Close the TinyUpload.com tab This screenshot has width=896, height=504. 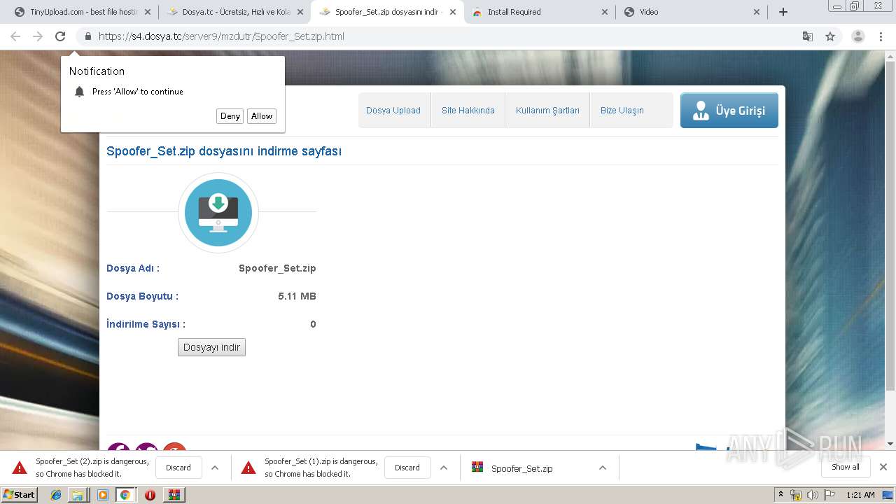point(147,12)
